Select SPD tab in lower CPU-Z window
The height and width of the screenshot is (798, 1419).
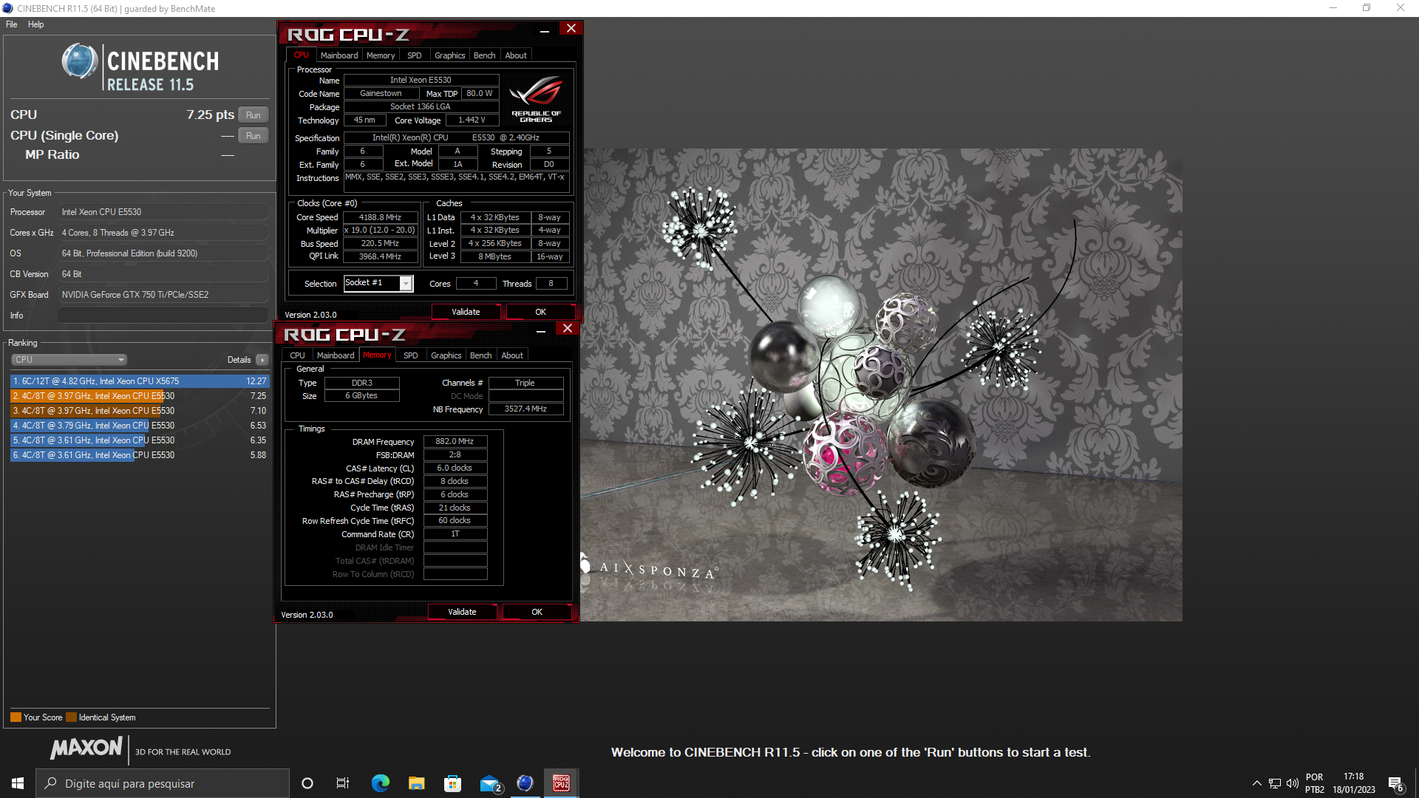[x=411, y=355]
